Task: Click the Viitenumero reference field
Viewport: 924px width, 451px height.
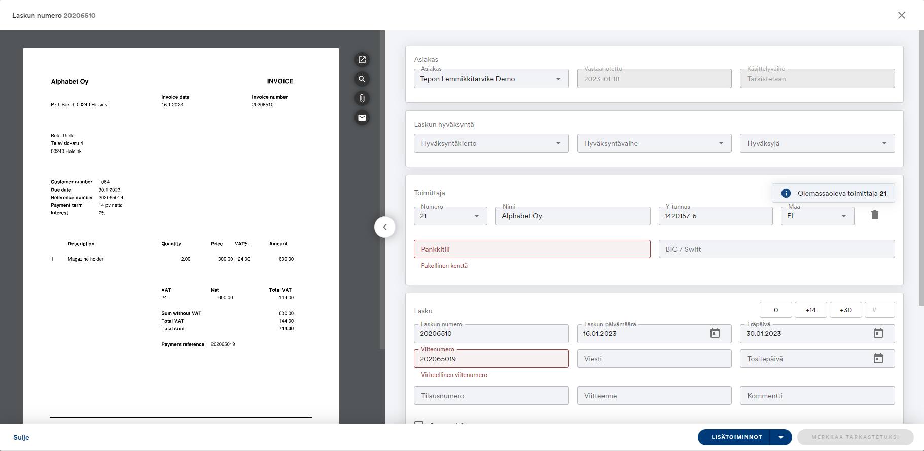Action: point(491,359)
